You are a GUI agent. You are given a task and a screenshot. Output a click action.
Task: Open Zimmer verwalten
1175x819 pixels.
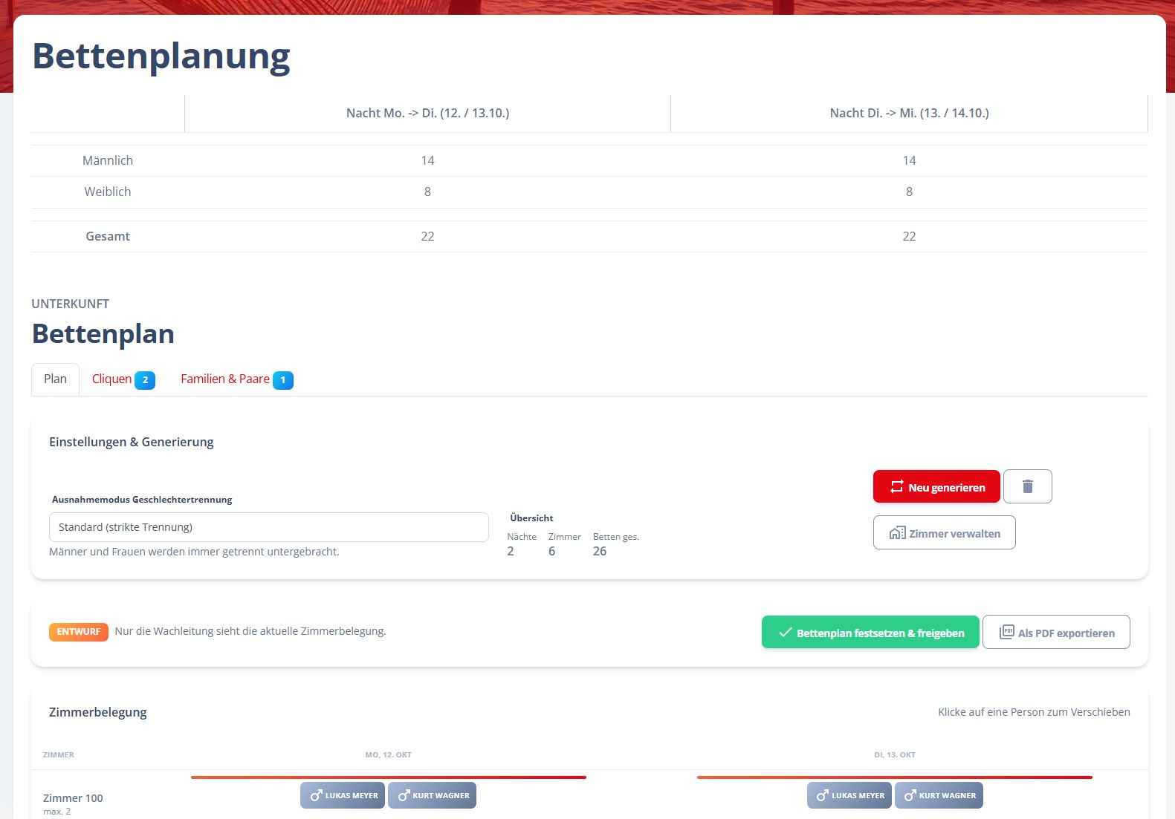(944, 532)
